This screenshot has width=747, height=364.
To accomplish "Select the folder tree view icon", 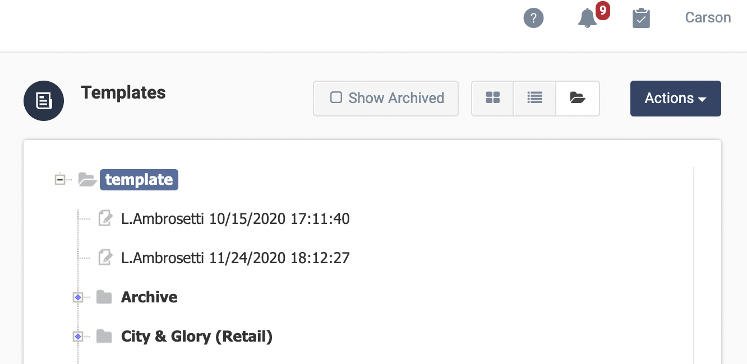I will pyautogui.click(x=578, y=98).
